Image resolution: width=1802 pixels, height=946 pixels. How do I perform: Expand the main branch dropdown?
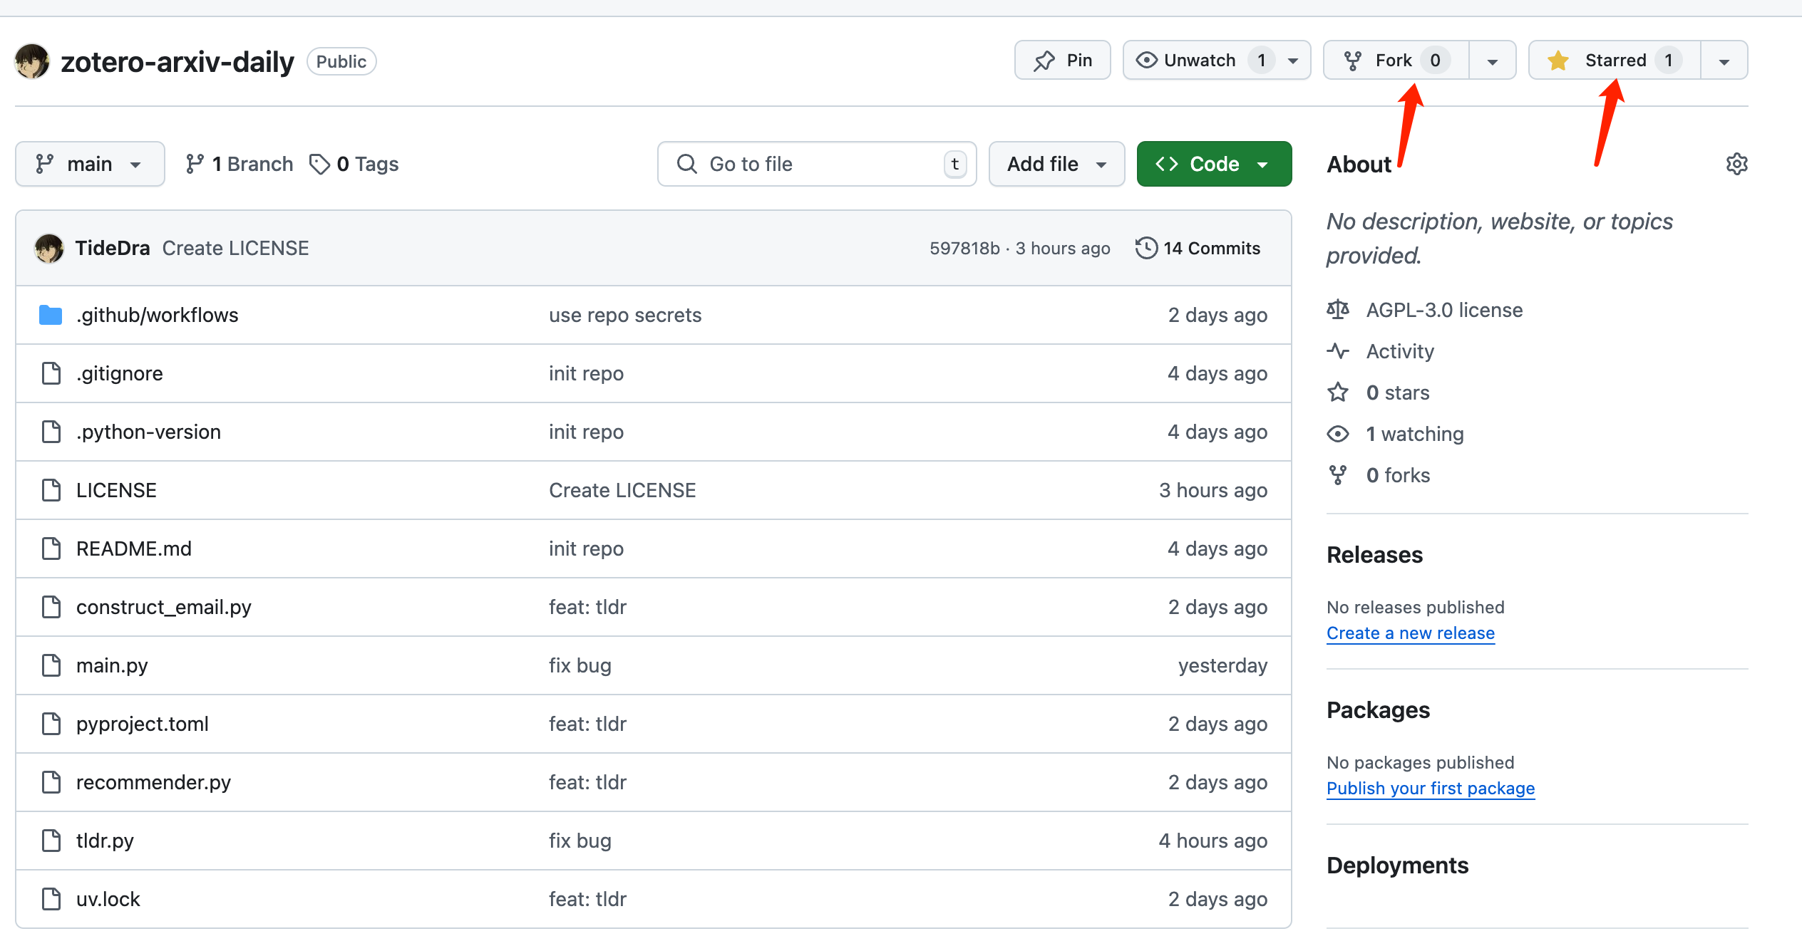click(x=90, y=164)
